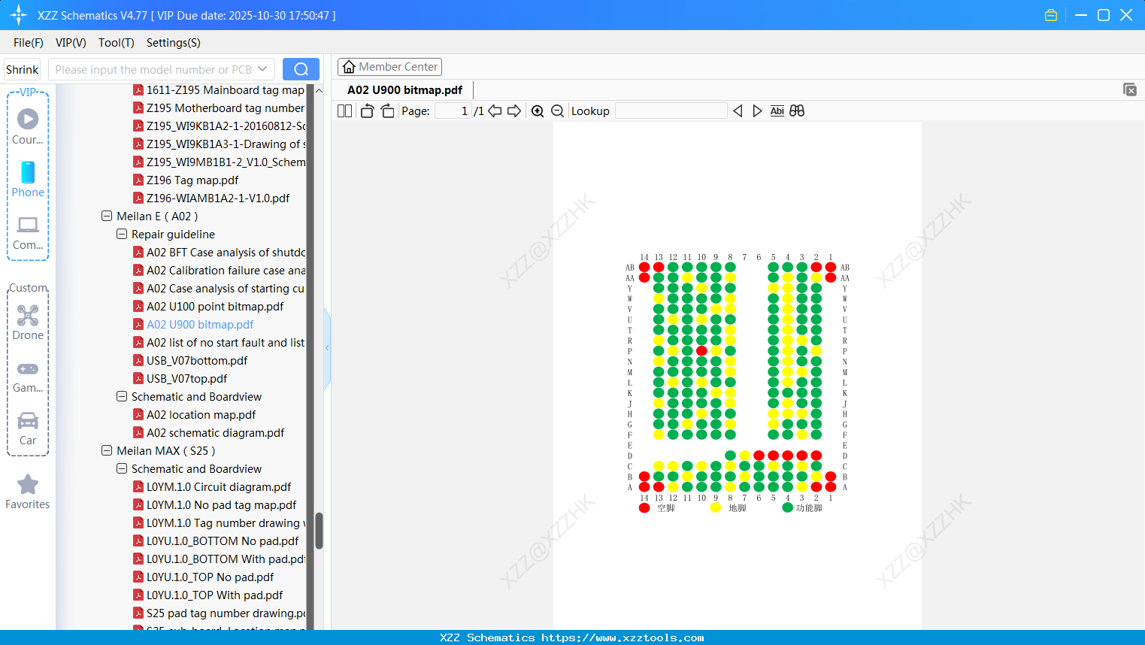
Task: Open the Member Center
Action: click(x=389, y=67)
